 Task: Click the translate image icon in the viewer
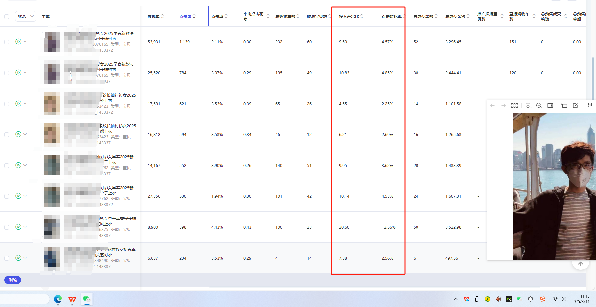pos(589,105)
